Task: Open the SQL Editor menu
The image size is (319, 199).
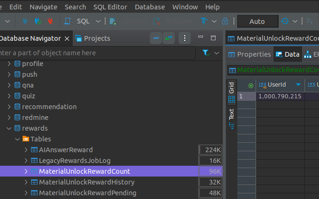Action: click(111, 7)
